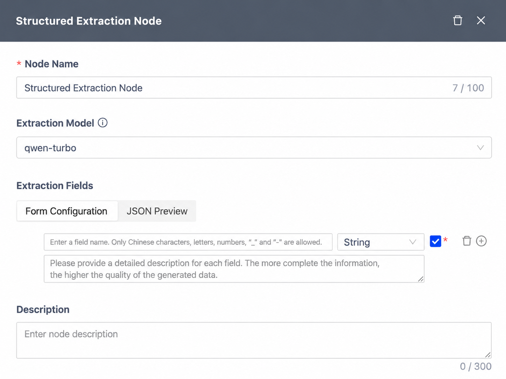
Task: Click the Extraction Model info icon
Action: coord(102,123)
